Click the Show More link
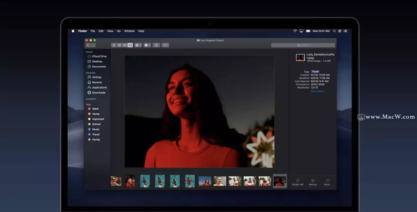This screenshot has height=212, width=417. (x=317, y=91)
